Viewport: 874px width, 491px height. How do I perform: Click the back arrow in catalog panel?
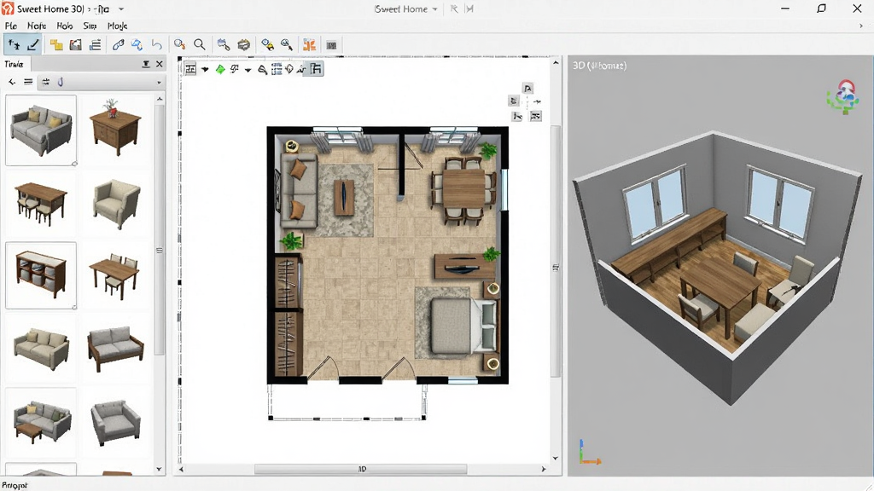(12, 82)
